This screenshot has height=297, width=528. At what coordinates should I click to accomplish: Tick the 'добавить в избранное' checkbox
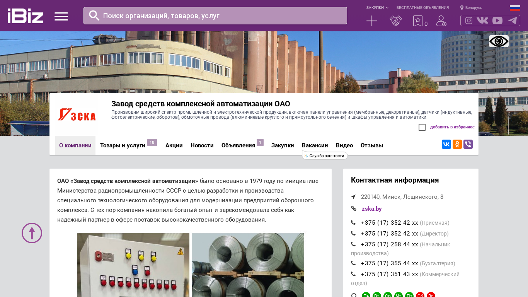point(422,127)
